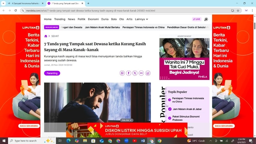Go forward in browser history

[x=10, y=11]
